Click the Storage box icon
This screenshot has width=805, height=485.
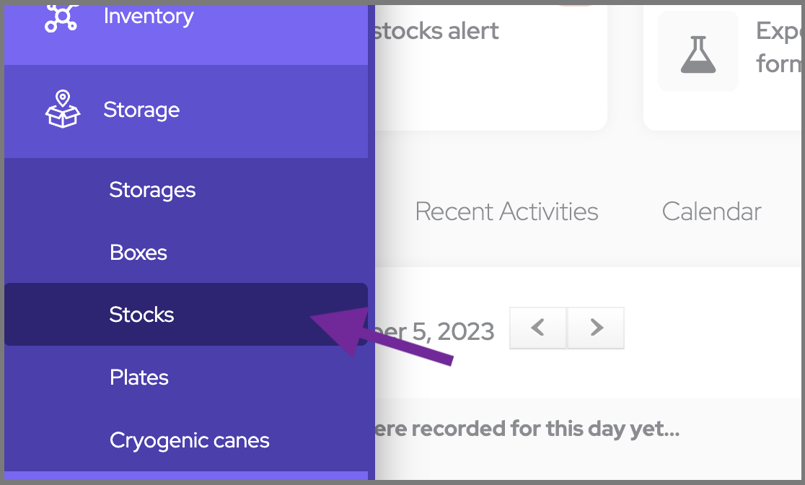click(63, 110)
